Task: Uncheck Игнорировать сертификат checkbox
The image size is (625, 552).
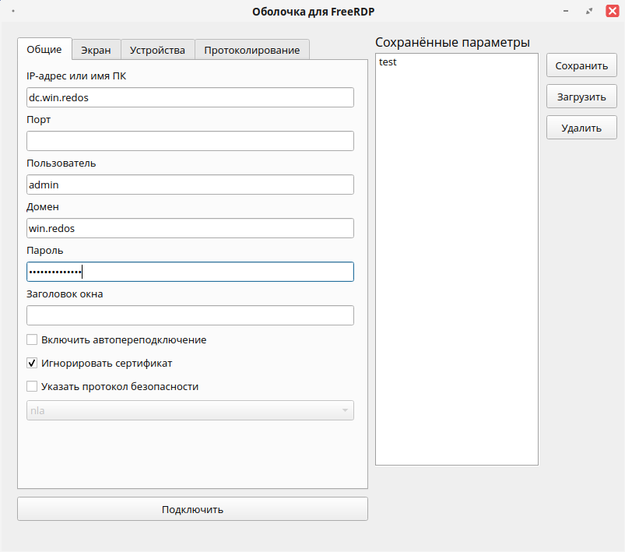Action: point(32,363)
